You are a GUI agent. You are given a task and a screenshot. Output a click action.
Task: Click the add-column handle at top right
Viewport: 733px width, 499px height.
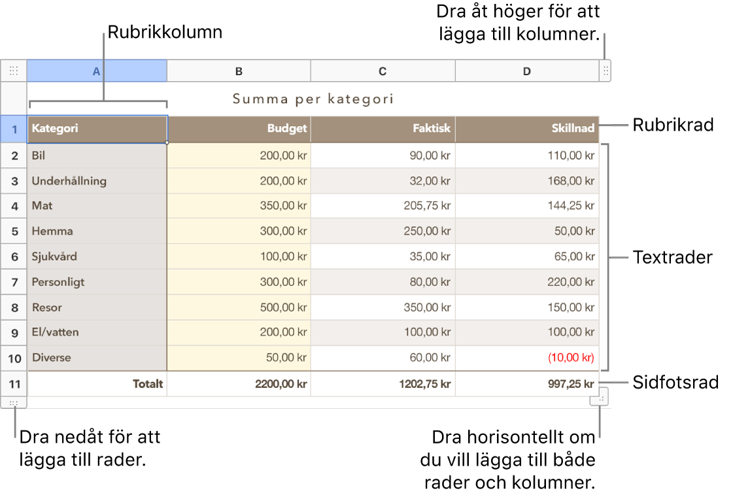[x=605, y=71]
